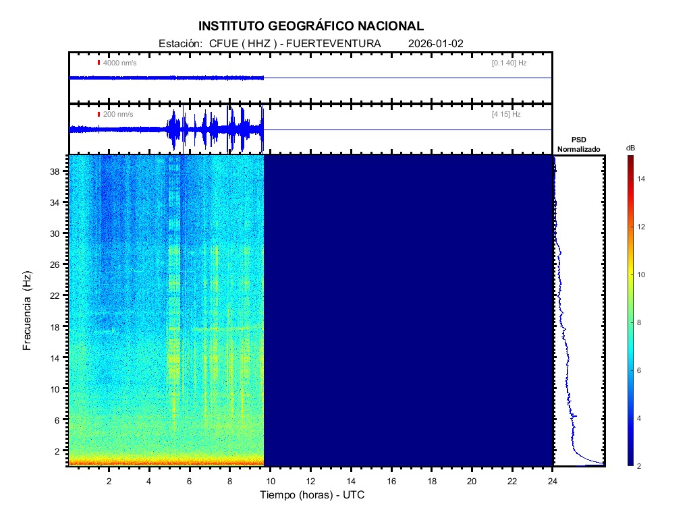This screenshot has width=691, height=518.
Task: Click the INSTITUTO GEOGRÁFICO NACIONAL title
Action: [x=311, y=26]
